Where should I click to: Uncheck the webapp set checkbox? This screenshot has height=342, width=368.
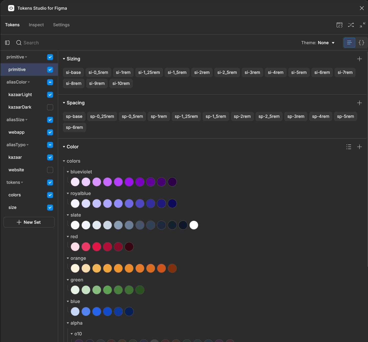click(x=50, y=132)
